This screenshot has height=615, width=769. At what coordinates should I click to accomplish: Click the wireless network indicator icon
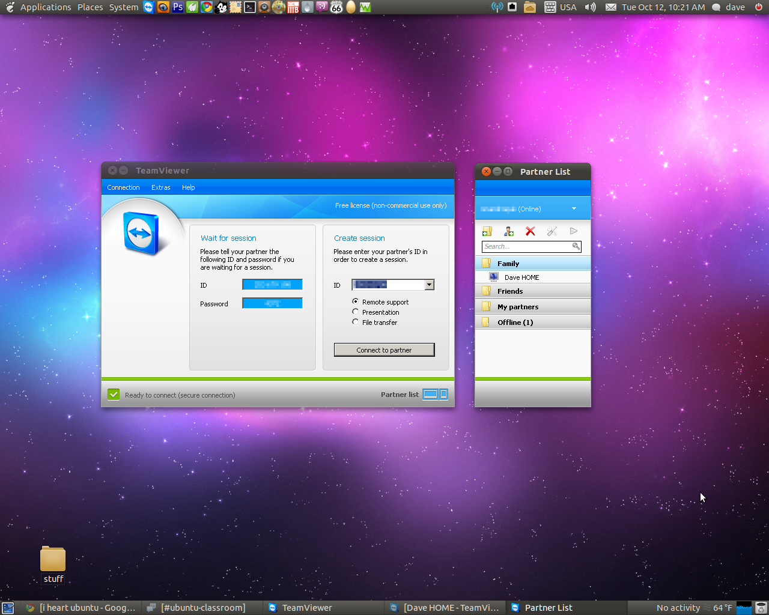[x=497, y=7]
